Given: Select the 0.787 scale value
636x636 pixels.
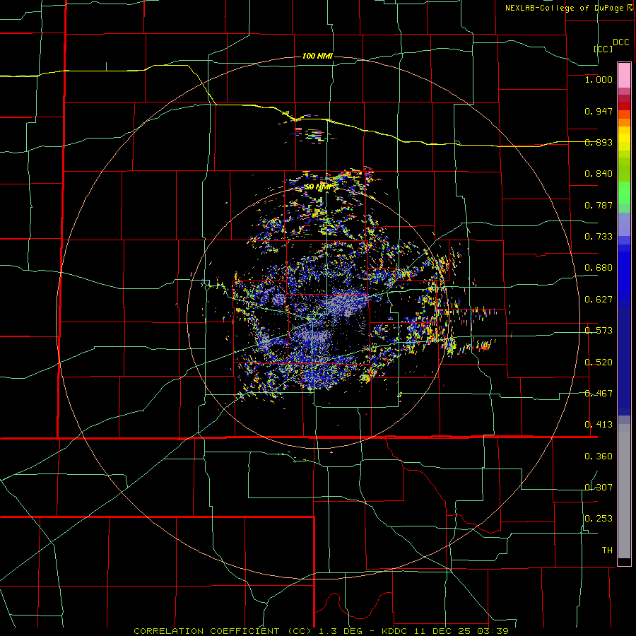Looking at the screenshot, I should (599, 205).
